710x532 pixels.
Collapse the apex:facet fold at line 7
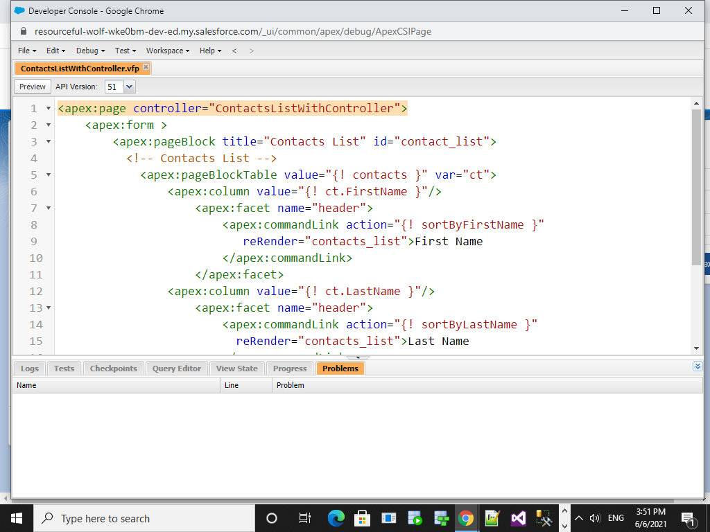tap(47, 208)
